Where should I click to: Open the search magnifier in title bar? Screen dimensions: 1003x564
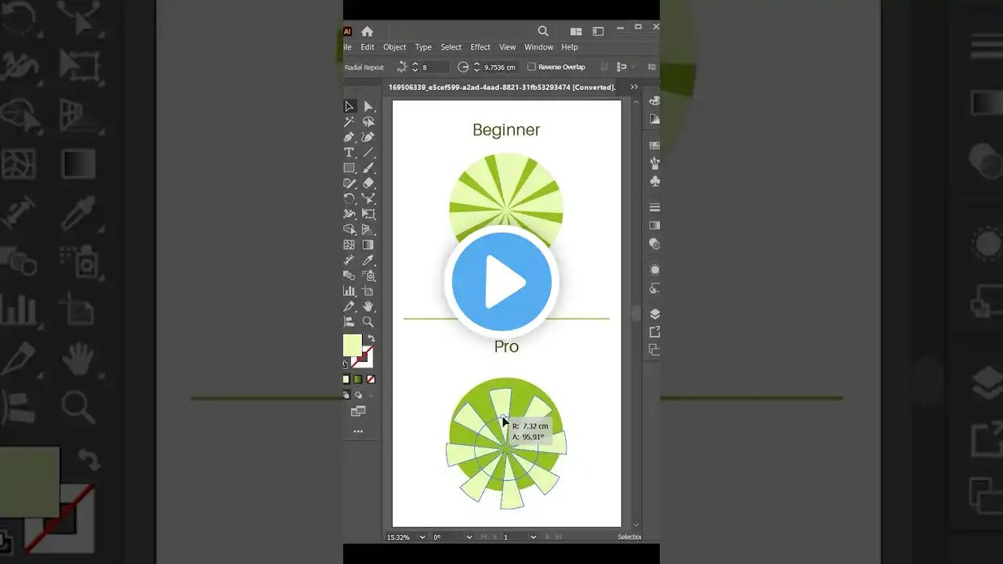(543, 31)
